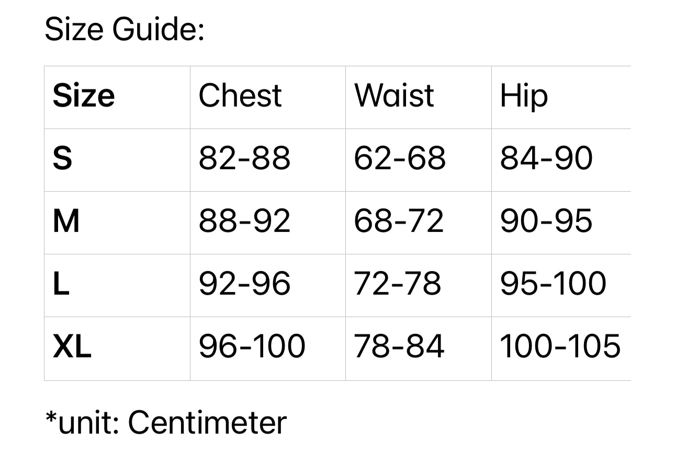The height and width of the screenshot is (453, 675).
Task: Click the 62-68 waist cell
Action: (x=399, y=158)
